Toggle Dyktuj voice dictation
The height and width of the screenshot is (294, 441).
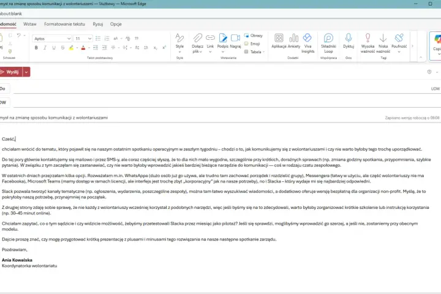(349, 41)
